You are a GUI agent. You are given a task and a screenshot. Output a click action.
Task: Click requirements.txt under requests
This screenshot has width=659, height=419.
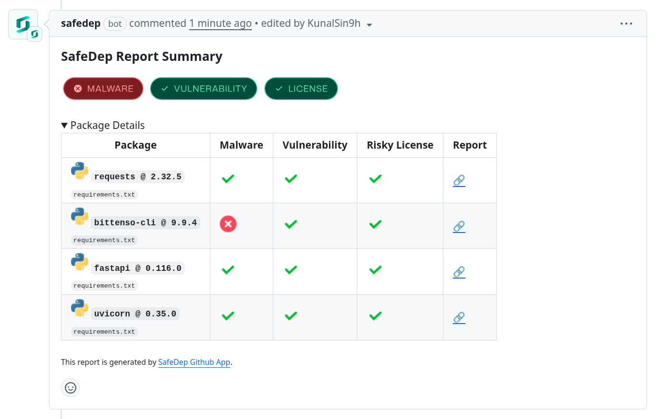pyautogui.click(x=104, y=195)
